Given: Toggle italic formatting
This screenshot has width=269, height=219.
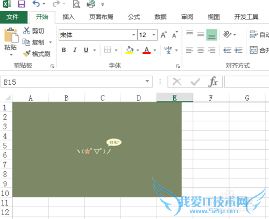Looking at the screenshot, I should click(75, 50).
